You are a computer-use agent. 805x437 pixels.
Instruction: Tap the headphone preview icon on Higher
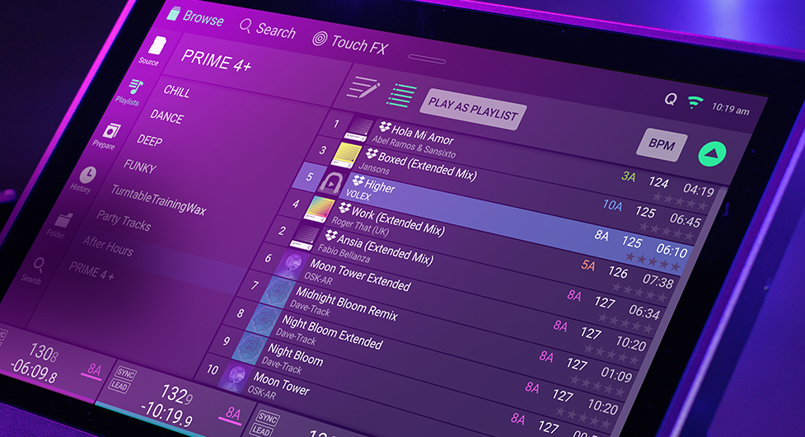[x=332, y=182]
